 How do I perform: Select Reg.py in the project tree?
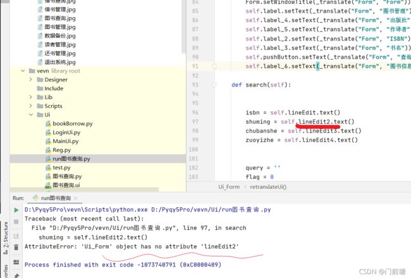pos(61,150)
